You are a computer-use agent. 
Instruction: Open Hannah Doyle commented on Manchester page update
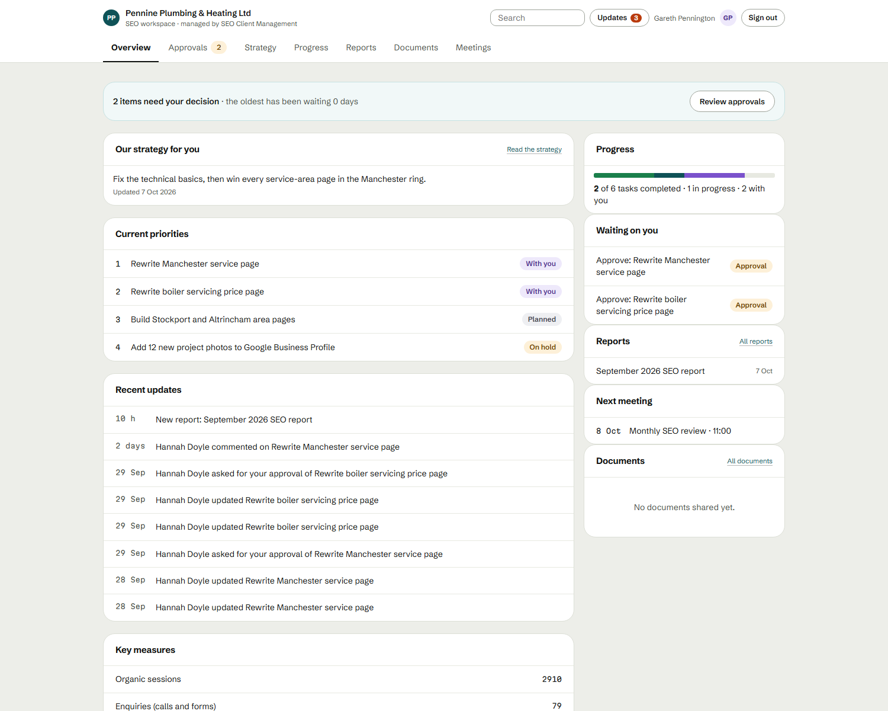click(x=339, y=447)
